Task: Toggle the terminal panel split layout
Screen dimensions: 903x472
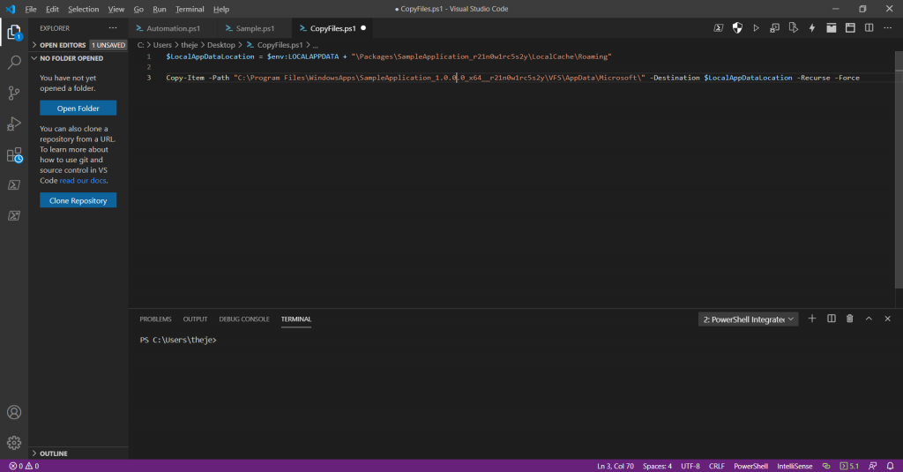Action: pyautogui.click(x=832, y=318)
